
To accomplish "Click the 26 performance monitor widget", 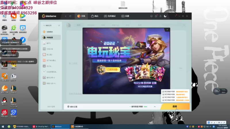I will (220, 91).
